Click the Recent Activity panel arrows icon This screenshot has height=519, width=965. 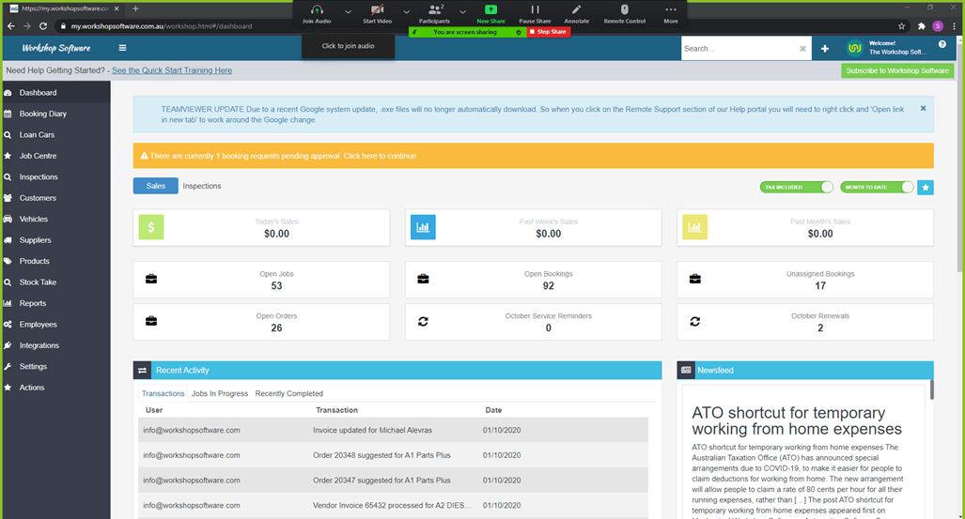tap(142, 370)
